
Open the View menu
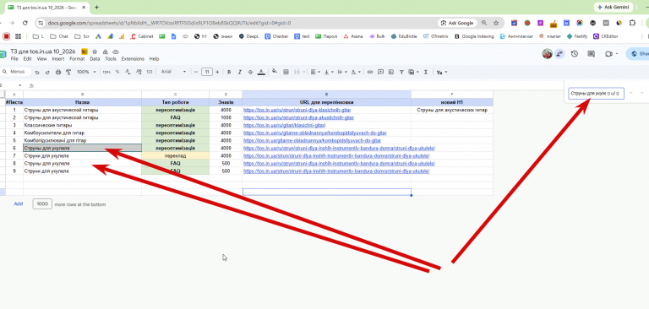pos(41,59)
